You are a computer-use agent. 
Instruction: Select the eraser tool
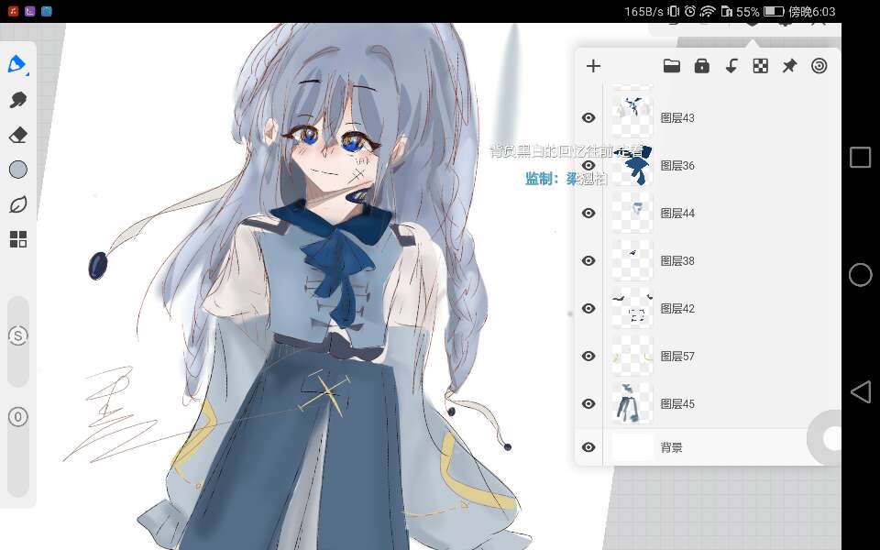[x=17, y=135]
